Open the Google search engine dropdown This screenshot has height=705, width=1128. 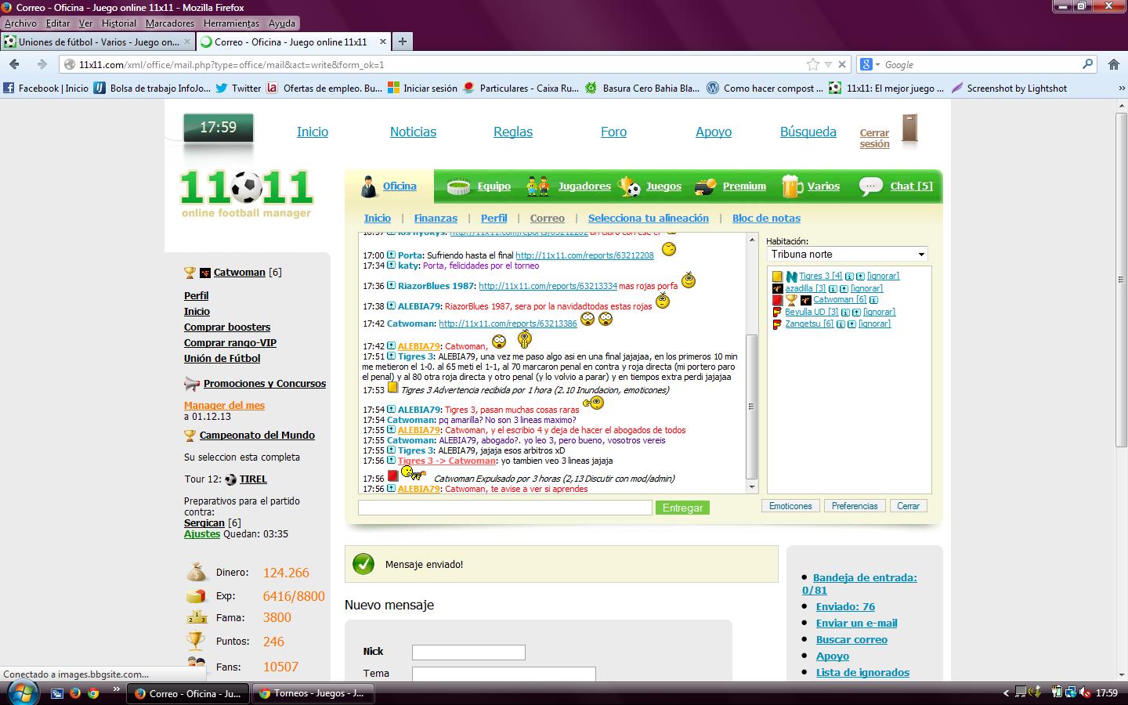click(870, 64)
